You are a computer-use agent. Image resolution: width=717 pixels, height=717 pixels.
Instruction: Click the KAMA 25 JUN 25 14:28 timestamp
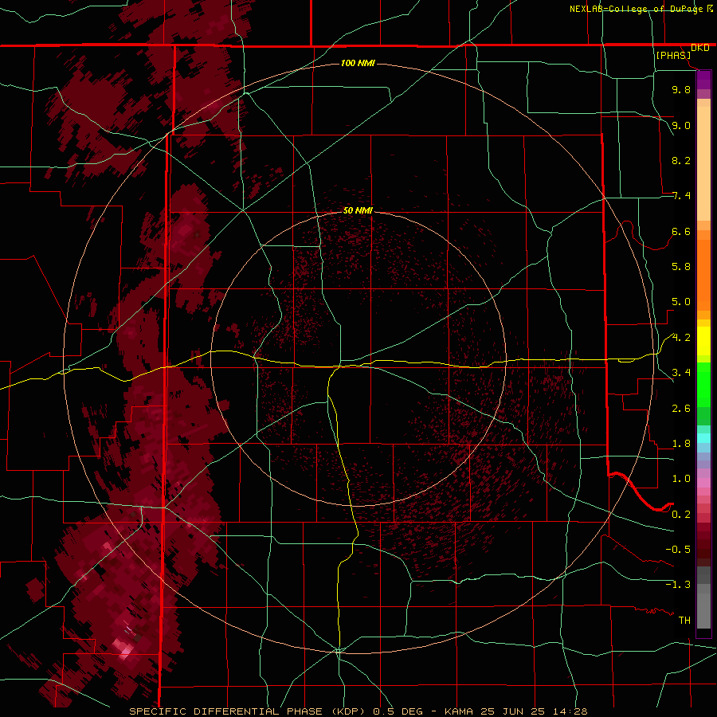pyautogui.click(x=515, y=711)
